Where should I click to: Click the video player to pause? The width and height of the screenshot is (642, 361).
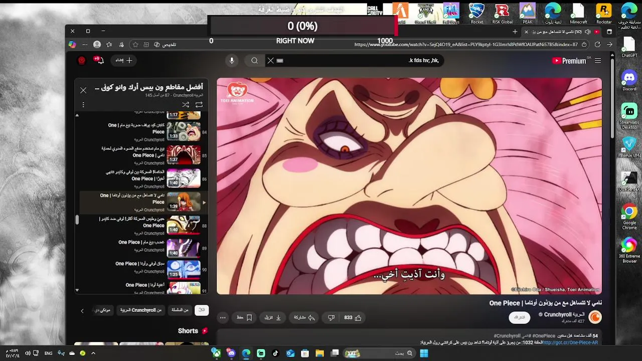(409, 186)
